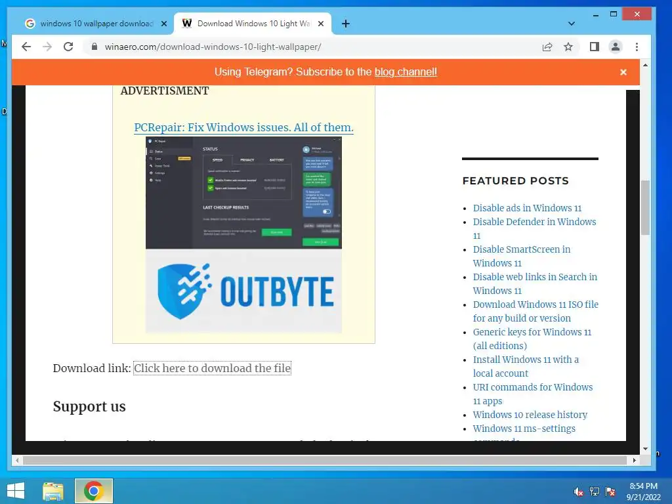
Task: Open Chrome profile avatar menu
Action: click(x=616, y=47)
